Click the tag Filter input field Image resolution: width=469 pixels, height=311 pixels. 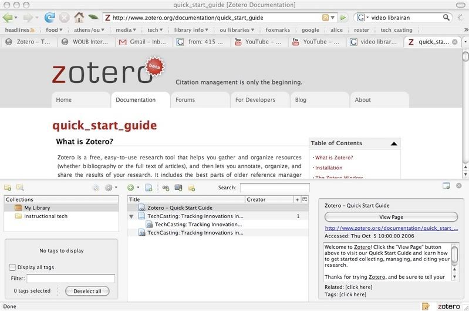pyautogui.click(x=70, y=278)
